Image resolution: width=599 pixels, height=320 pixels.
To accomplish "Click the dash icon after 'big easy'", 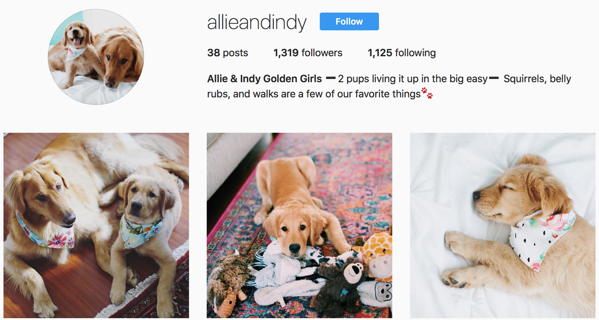I will point(494,78).
